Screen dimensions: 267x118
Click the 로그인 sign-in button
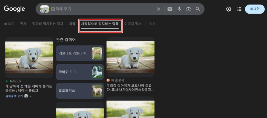click(x=255, y=9)
